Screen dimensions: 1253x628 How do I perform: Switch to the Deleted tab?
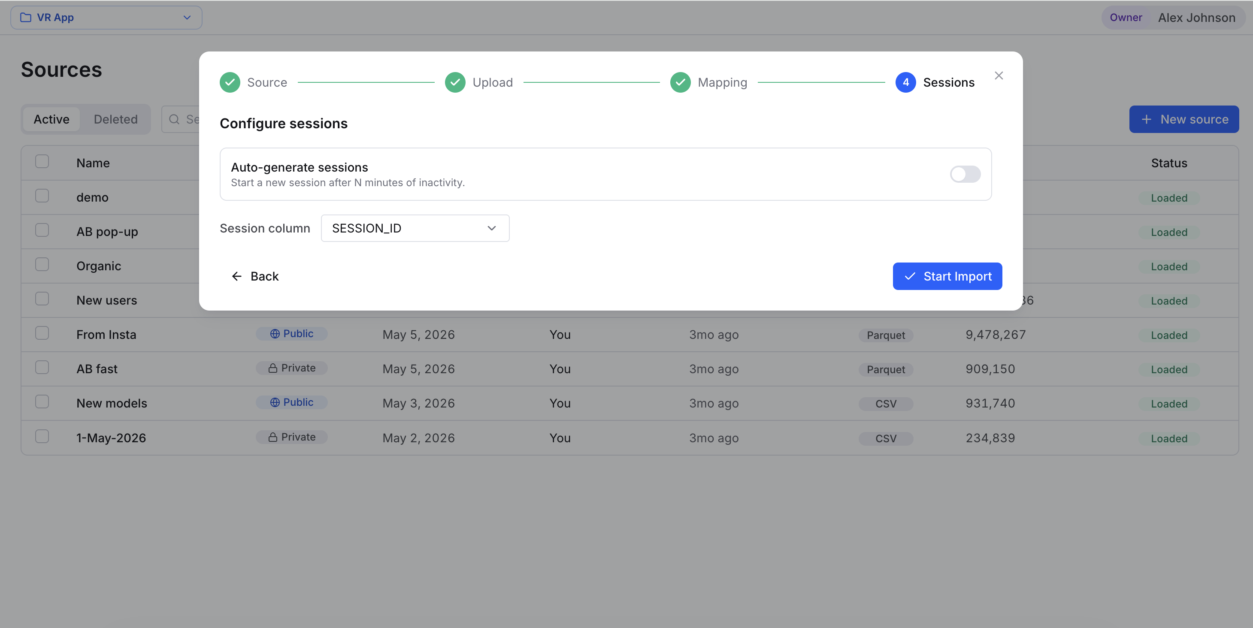[116, 119]
